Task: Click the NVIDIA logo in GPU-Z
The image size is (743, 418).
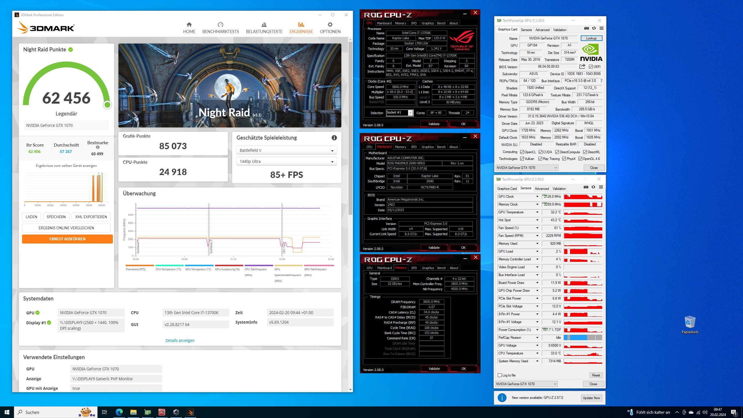Action: [591, 53]
